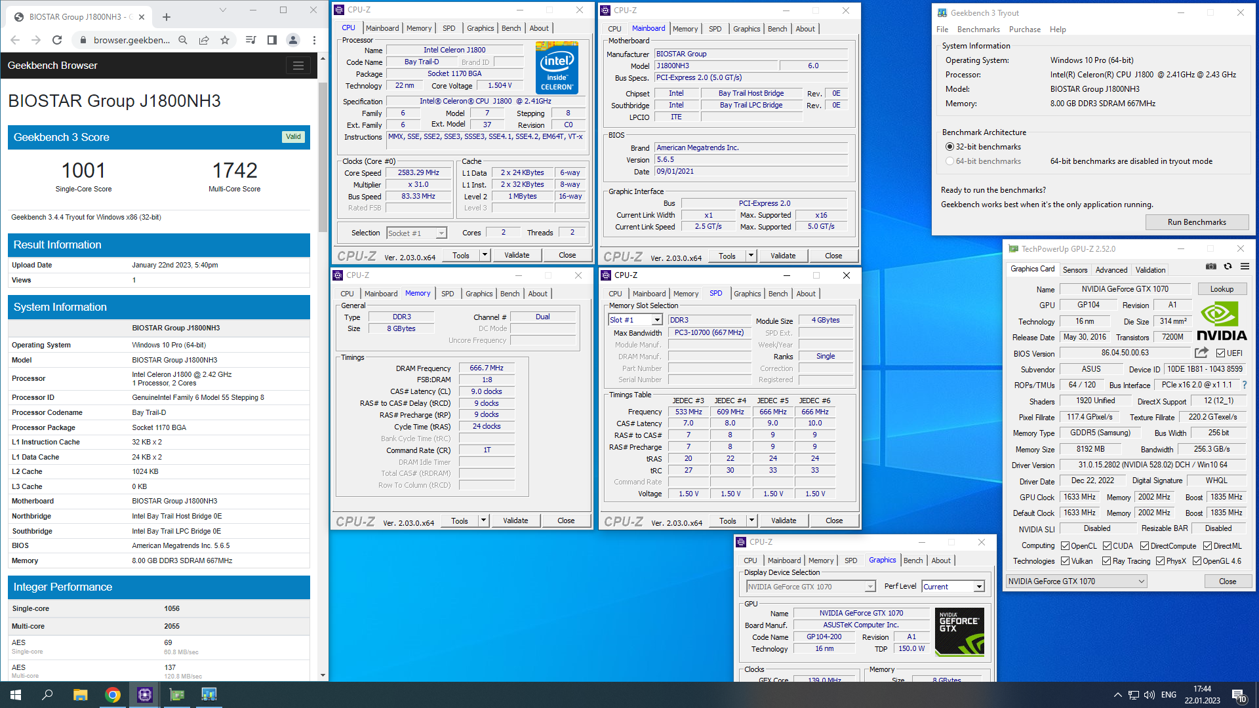Click the Lookup button in GPU-Z
Viewport: 1259px width, 708px height.
pyautogui.click(x=1222, y=289)
